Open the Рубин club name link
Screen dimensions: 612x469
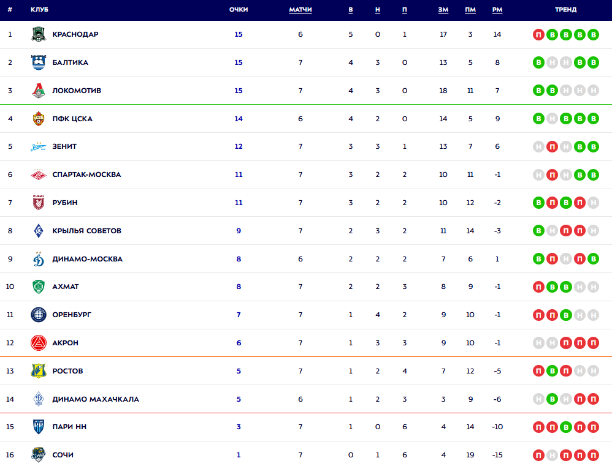point(65,203)
